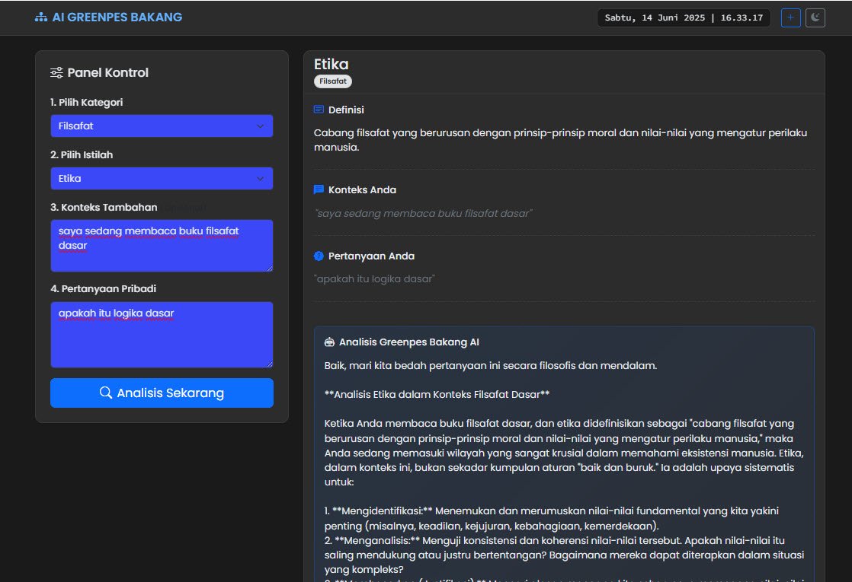The image size is (852, 582).
Task: Click the chevron arrow of Pilih Kategori select
Action: [261, 126]
